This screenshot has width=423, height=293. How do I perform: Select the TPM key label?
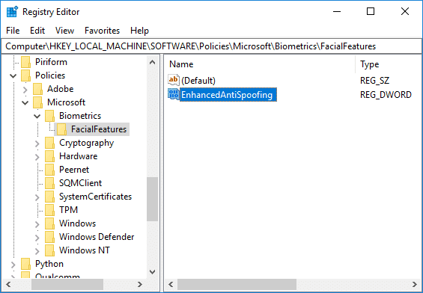coord(69,210)
